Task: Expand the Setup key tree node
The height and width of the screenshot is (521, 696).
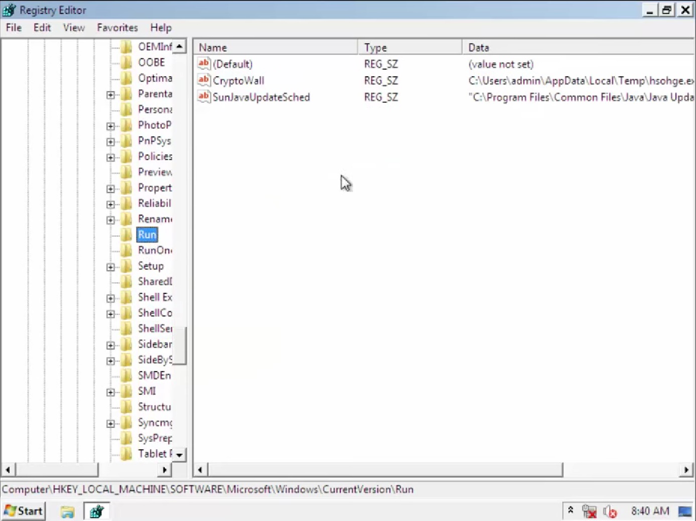Action: 110,267
